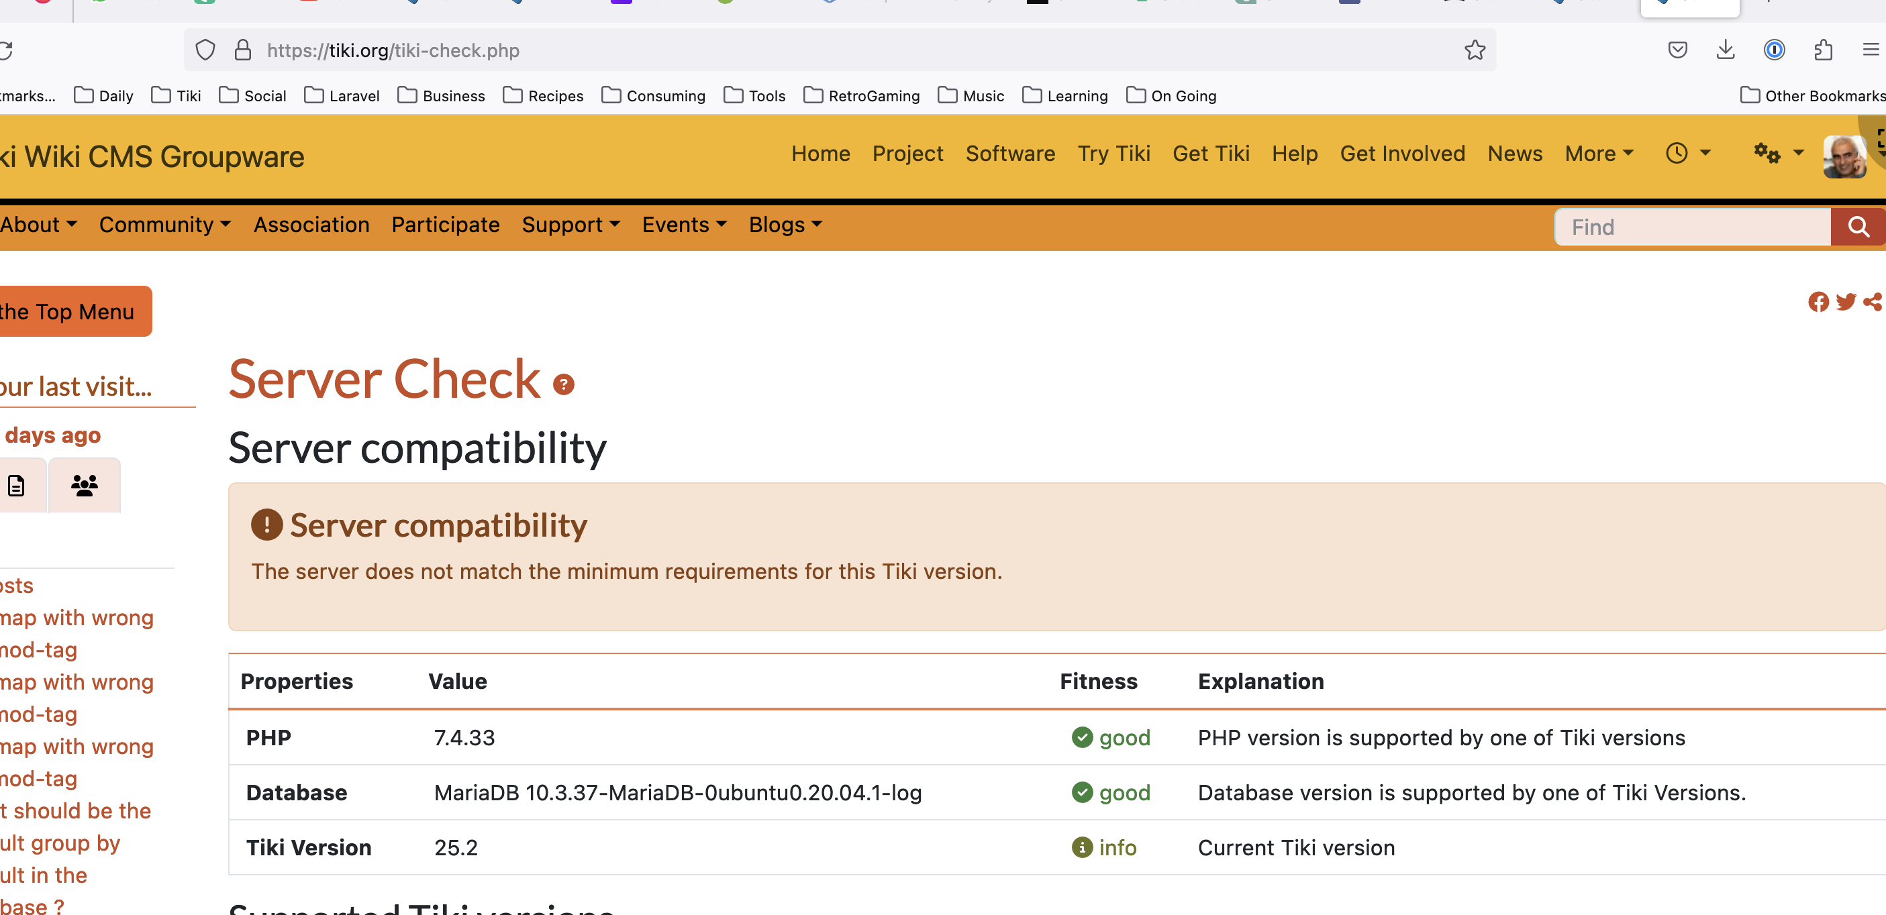Expand the Blogs dropdown menu
This screenshot has width=1886, height=915.
(785, 225)
